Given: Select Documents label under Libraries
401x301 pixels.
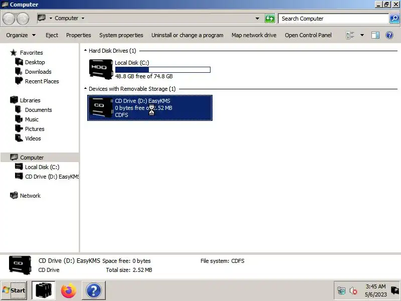Looking at the screenshot, I should (x=39, y=110).
